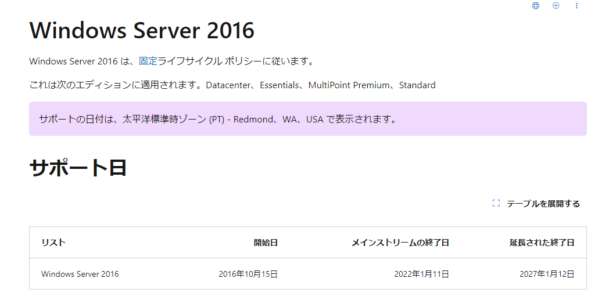The image size is (602, 307).
Task: Select the 2027年1月12日 extended end cell
Action: pyautogui.click(x=547, y=274)
